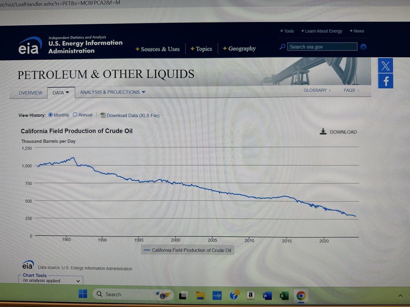
Task: Open Excel from taskbar
Action: (284, 296)
